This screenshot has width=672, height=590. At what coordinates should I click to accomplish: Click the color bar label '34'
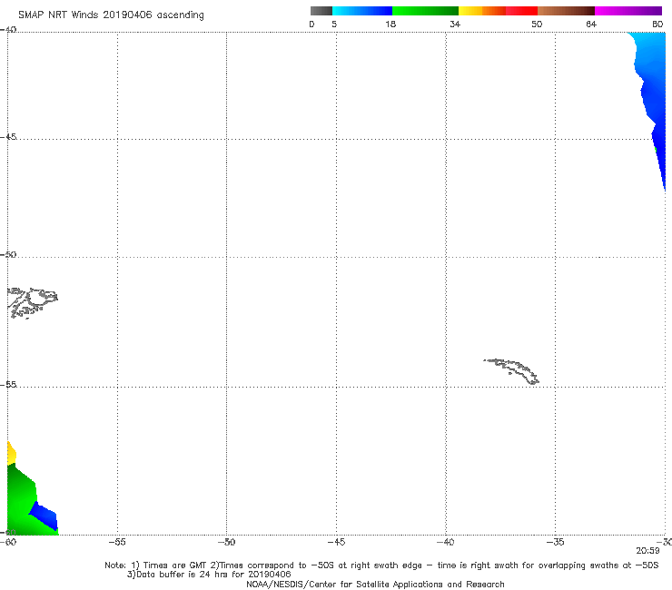455,24
